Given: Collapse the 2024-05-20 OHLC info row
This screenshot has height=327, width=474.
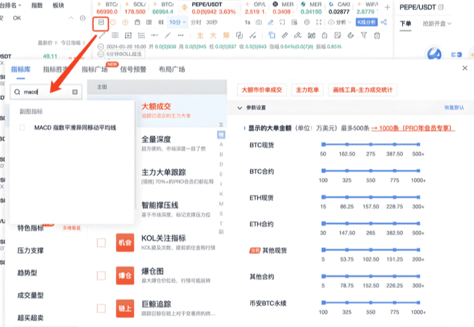Looking at the screenshot, I should pyautogui.click(x=101, y=47).
